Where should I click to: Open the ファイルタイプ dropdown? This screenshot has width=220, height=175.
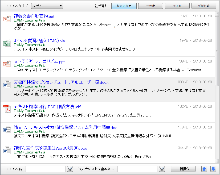click(47, 6)
